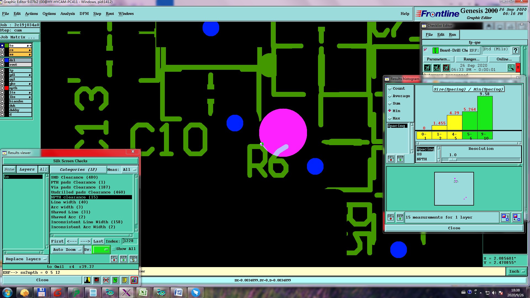This screenshot has height=298, width=530.
Task: Click the crossed-out REF icon
Action: [x=106, y=280]
